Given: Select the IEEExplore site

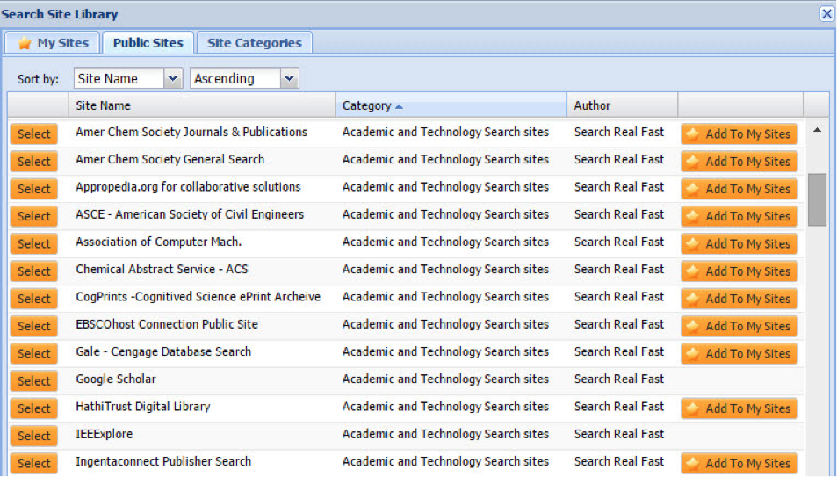Looking at the screenshot, I should (33, 436).
